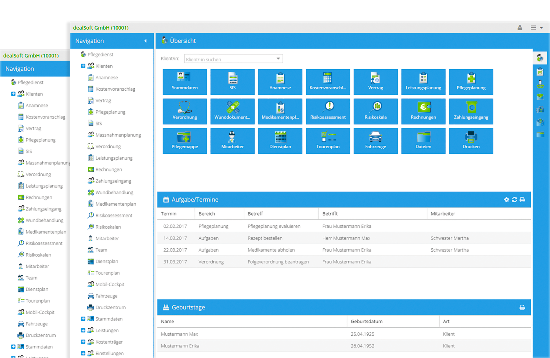The width and height of the screenshot is (550, 358).
Task: Select Mobil-Cockpit in the navigation tree
Action: [110, 284]
